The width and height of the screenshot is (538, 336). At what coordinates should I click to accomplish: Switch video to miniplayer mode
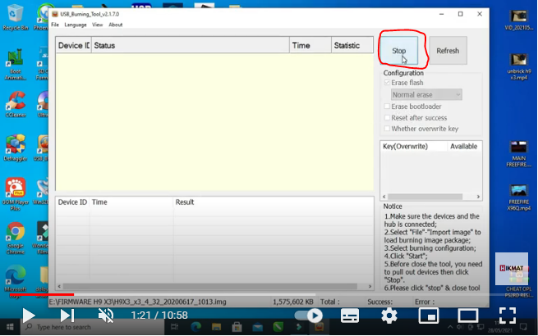point(429,316)
